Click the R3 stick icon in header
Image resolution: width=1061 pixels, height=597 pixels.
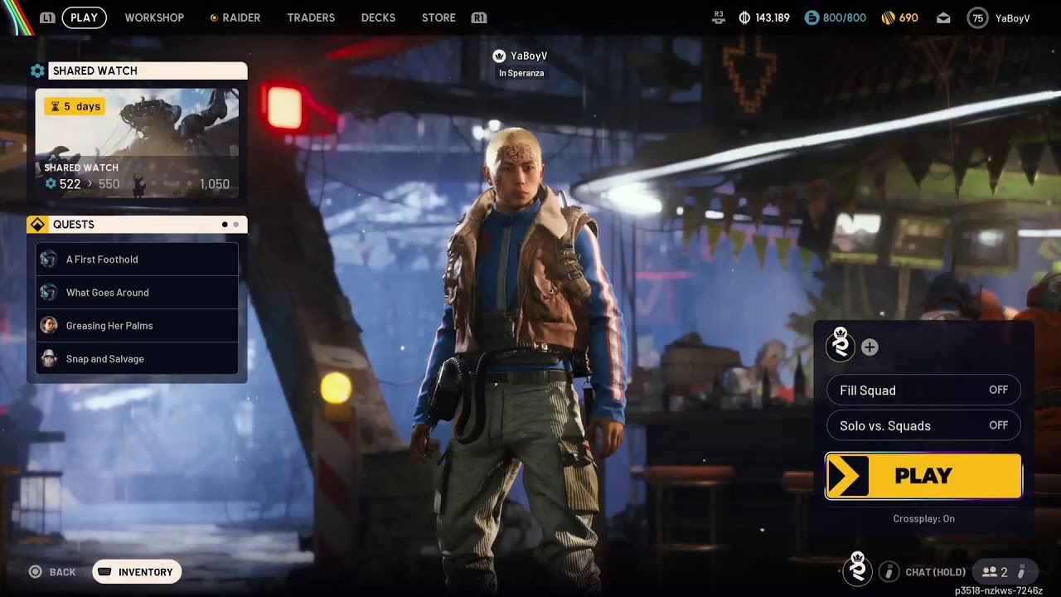[719, 17]
